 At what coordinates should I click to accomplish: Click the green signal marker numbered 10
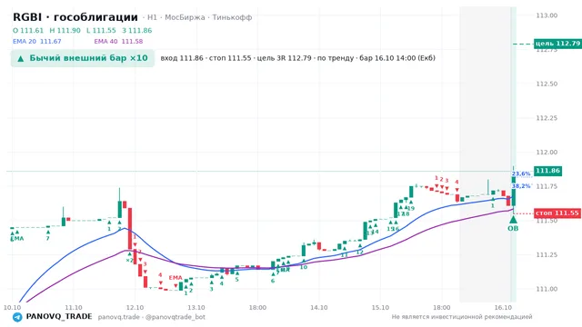point(304,267)
